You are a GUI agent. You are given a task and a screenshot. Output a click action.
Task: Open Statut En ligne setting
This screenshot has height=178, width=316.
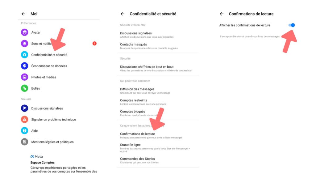158,148
